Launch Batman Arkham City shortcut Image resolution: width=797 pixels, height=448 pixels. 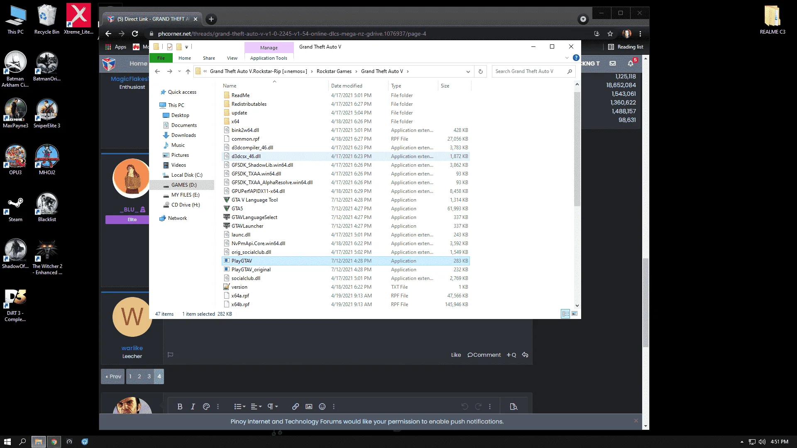(x=15, y=69)
